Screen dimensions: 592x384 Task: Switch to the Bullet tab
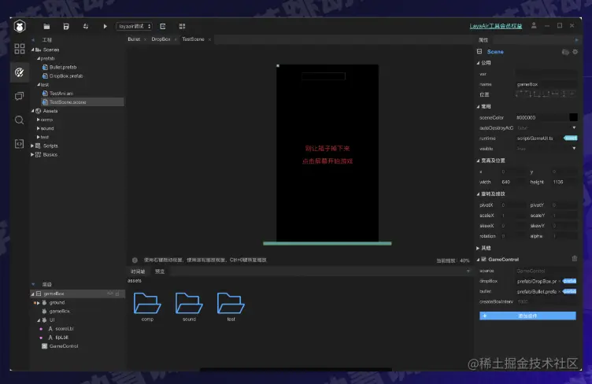(x=134, y=39)
